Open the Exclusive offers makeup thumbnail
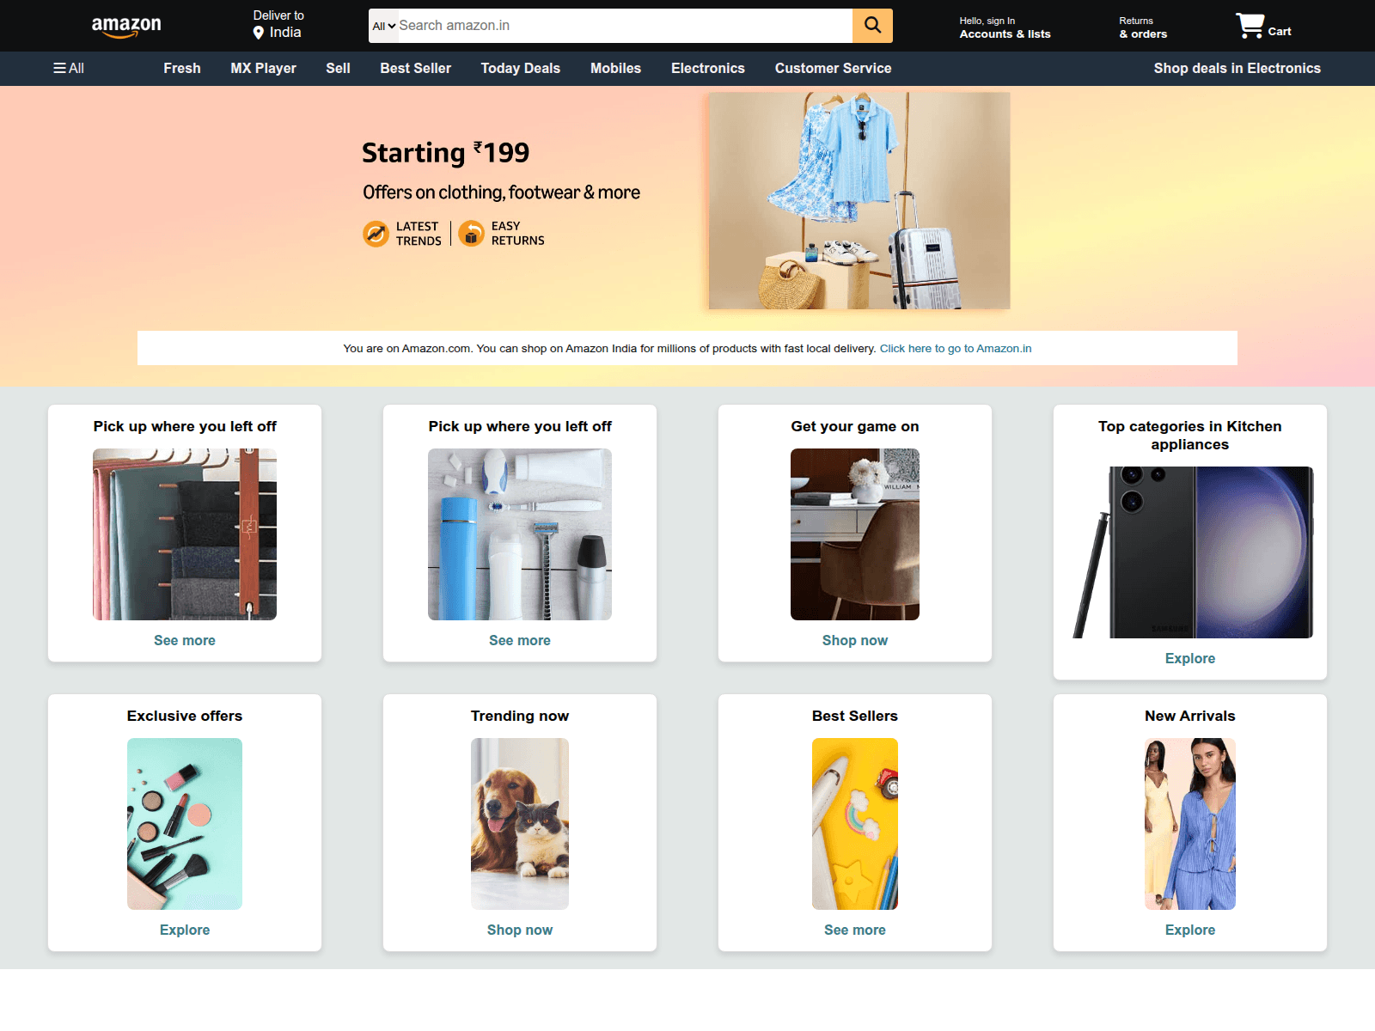 point(185,824)
